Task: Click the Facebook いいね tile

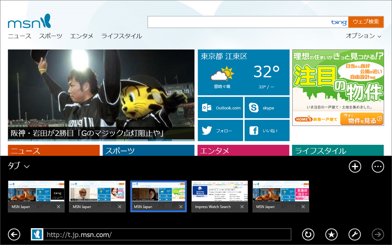Action: click(x=267, y=131)
